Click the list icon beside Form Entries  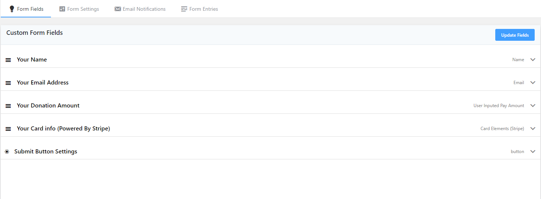click(184, 9)
